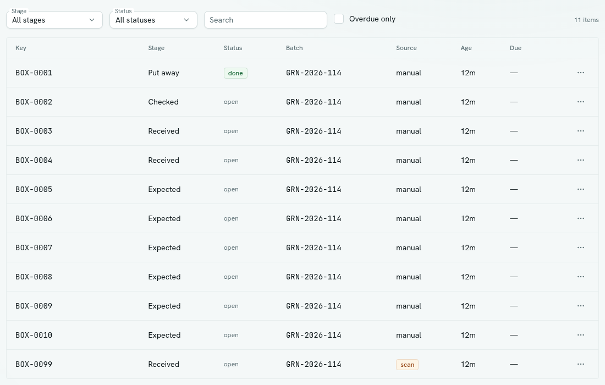This screenshot has width=605, height=385.
Task: Click the manual source of BOX-0009
Action: [409, 306]
